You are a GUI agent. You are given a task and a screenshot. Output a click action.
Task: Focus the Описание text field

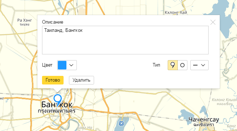(x=125, y=40)
